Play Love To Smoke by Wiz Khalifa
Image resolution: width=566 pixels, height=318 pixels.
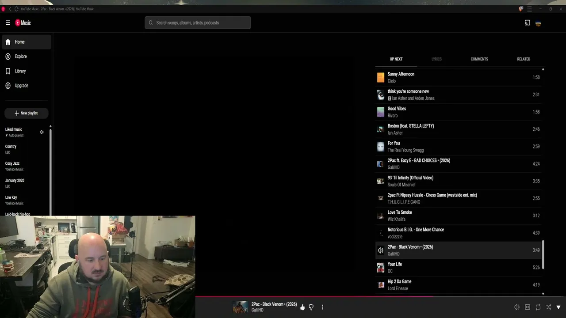(x=459, y=216)
